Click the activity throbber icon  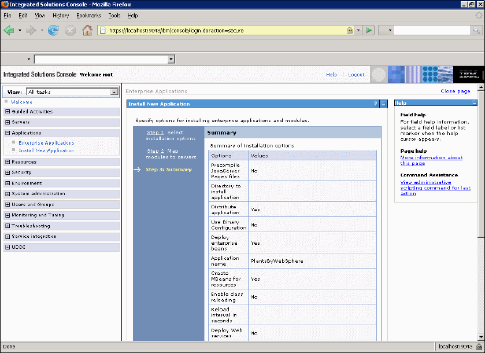[x=479, y=15]
